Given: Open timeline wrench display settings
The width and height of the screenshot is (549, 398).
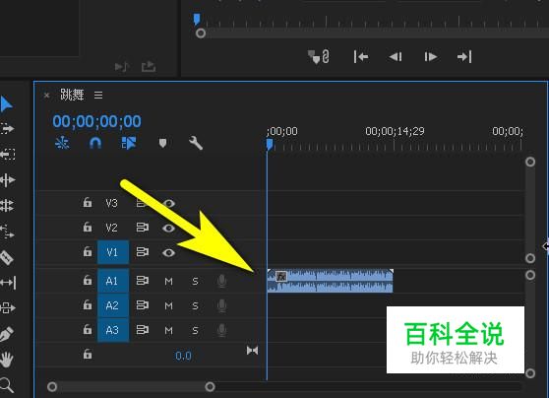Looking at the screenshot, I should (196, 143).
